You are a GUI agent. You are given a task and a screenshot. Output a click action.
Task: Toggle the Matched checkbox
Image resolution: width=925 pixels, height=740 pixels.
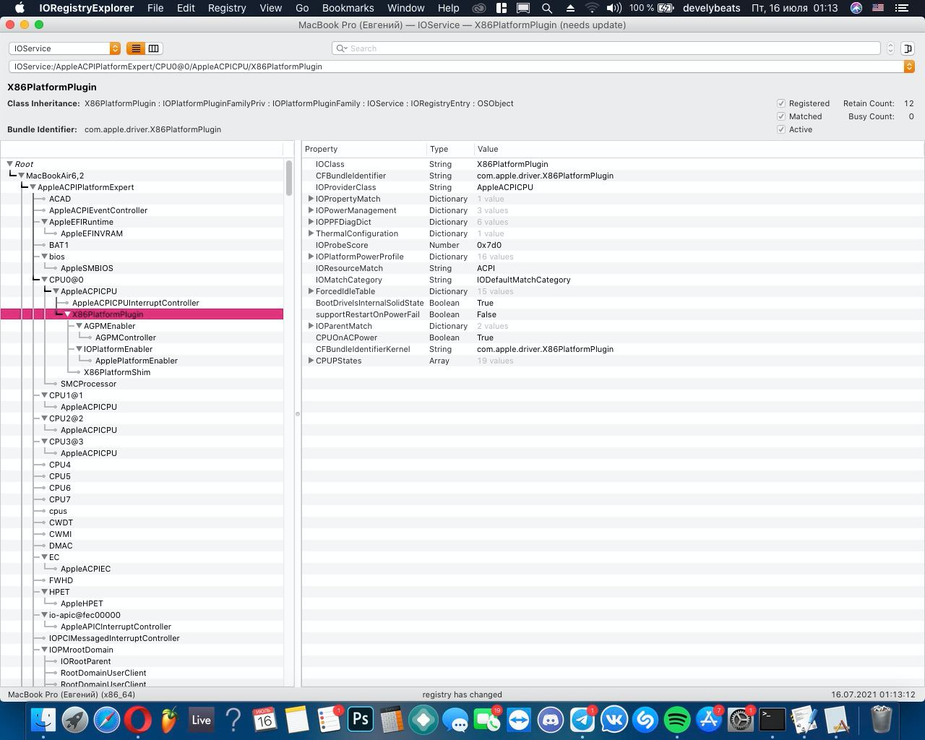tap(781, 116)
